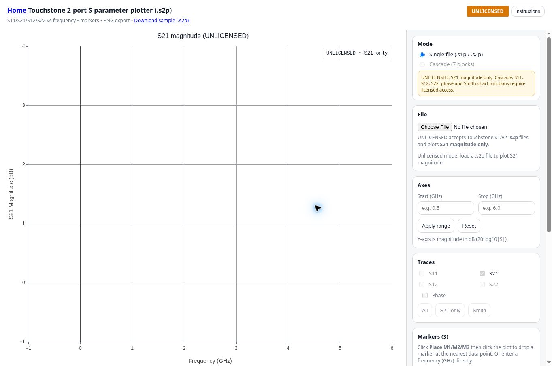
Task: Click the yellow UNLICENSED notice box
Action: (x=476, y=83)
